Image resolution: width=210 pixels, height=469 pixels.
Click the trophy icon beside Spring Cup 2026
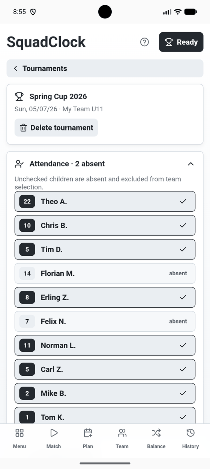click(19, 97)
